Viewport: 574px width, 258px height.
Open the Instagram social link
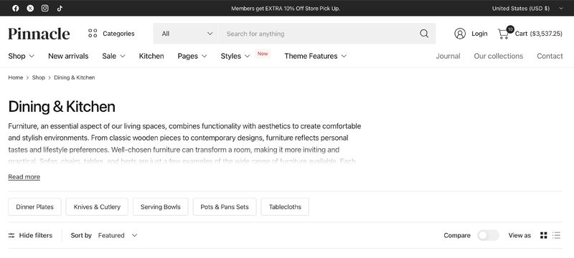pos(44,8)
